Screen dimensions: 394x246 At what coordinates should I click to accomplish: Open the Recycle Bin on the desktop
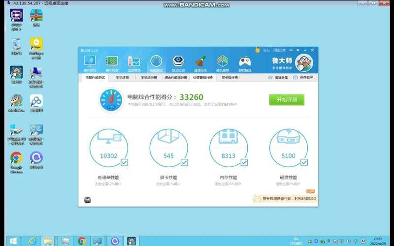pos(16,46)
